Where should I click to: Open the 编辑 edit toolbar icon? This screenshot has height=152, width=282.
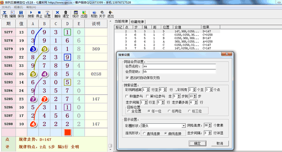[x=13, y=14]
